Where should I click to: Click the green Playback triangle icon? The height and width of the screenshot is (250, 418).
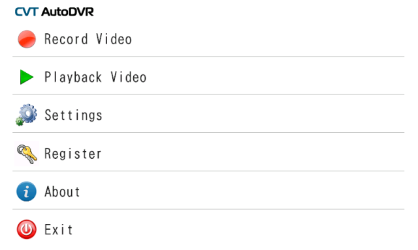[27, 77]
